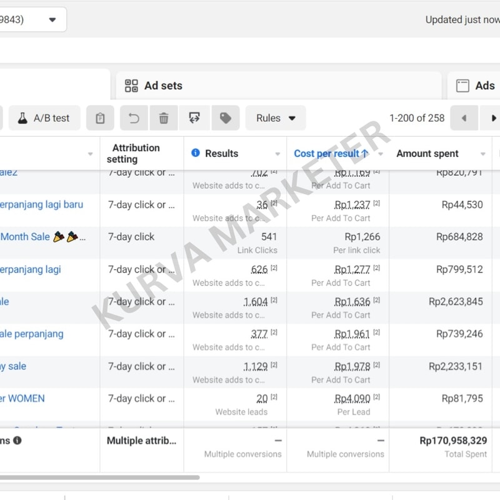Image resolution: width=500 pixels, height=500 pixels.
Task: Click the info icon in the totals row
Action: [17, 441]
